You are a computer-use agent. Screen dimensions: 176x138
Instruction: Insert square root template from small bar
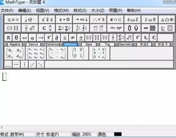tap(129, 37)
